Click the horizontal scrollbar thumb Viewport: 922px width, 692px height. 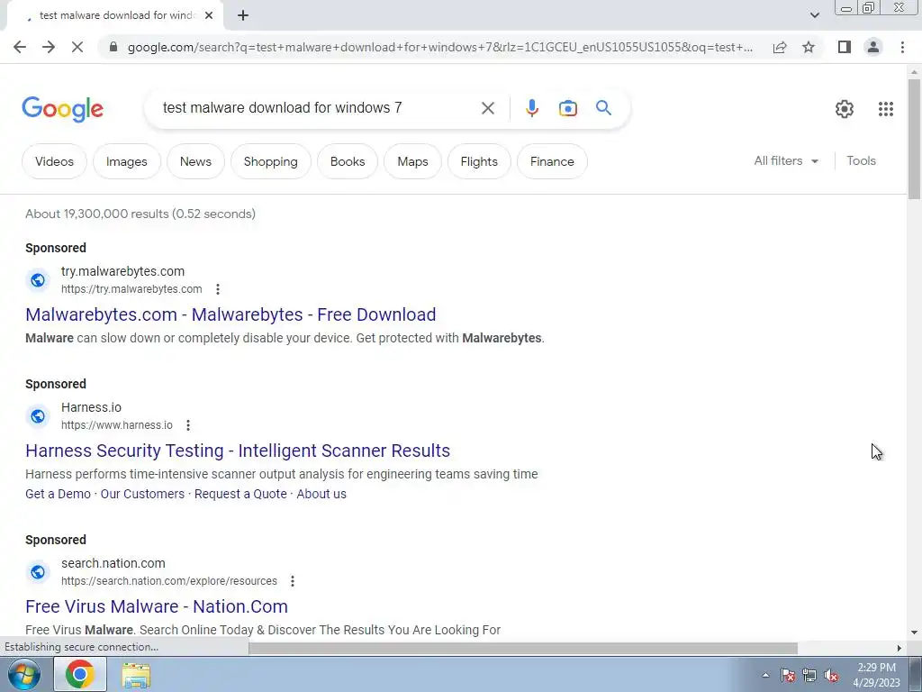[x=523, y=648]
